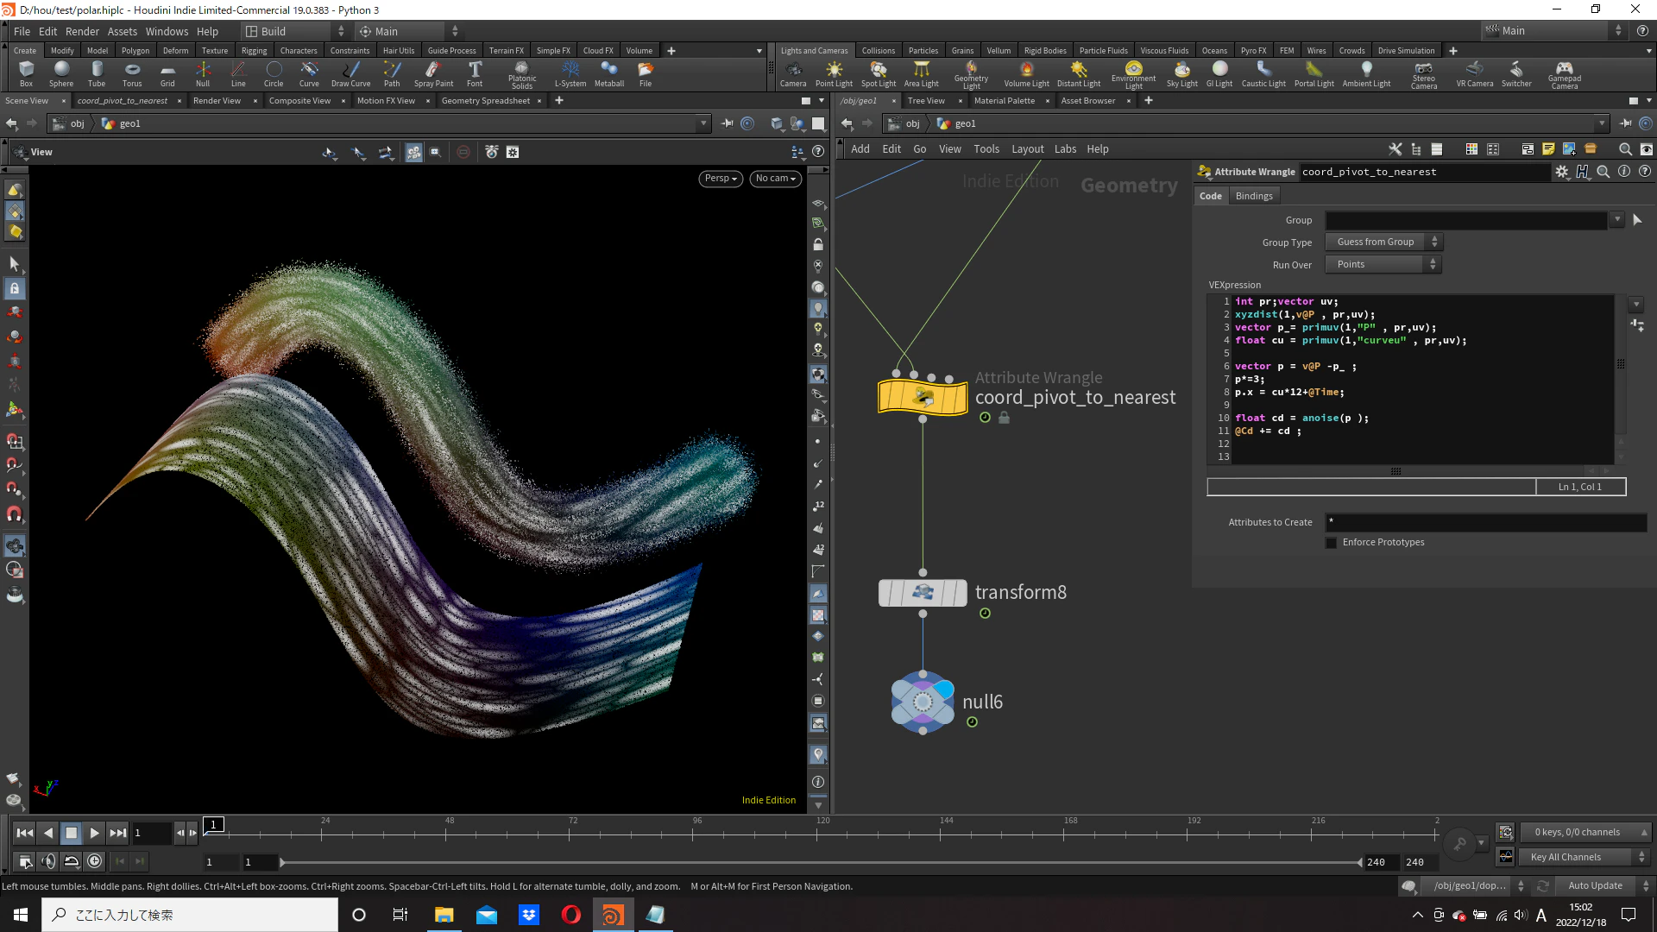
Task: Click the null6 node
Action: point(923,702)
